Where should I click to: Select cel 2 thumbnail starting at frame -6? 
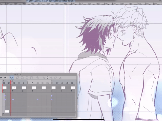click(x=24, y=87)
